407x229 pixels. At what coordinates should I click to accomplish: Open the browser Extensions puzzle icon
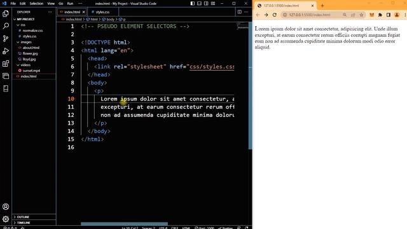tap(380, 15)
